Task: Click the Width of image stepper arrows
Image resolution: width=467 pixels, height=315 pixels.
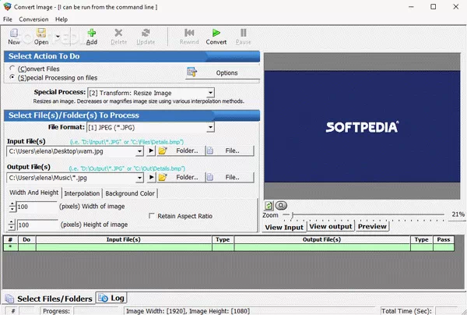Action: (x=12, y=207)
